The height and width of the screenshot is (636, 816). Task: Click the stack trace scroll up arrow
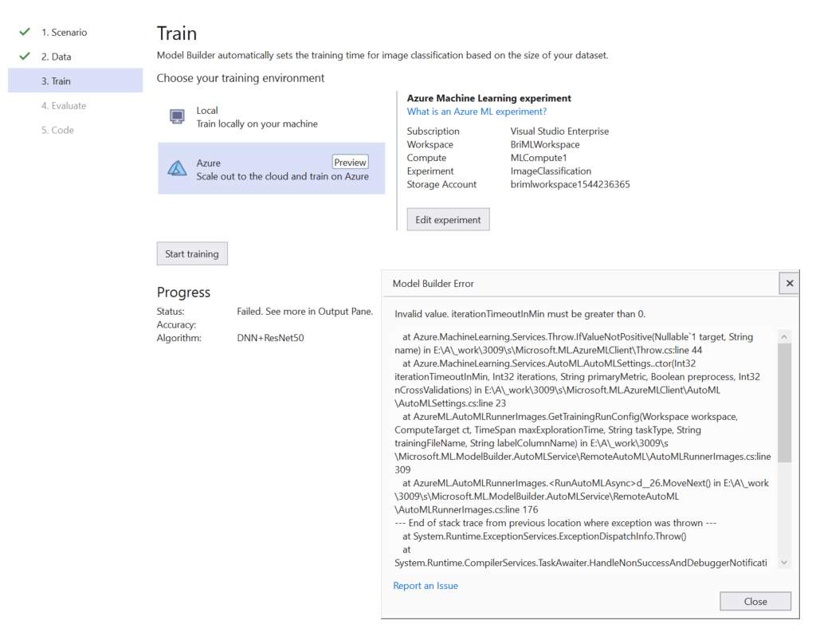click(784, 337)
